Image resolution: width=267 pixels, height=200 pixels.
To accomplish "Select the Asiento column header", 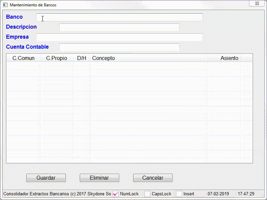I will point(229,58).
